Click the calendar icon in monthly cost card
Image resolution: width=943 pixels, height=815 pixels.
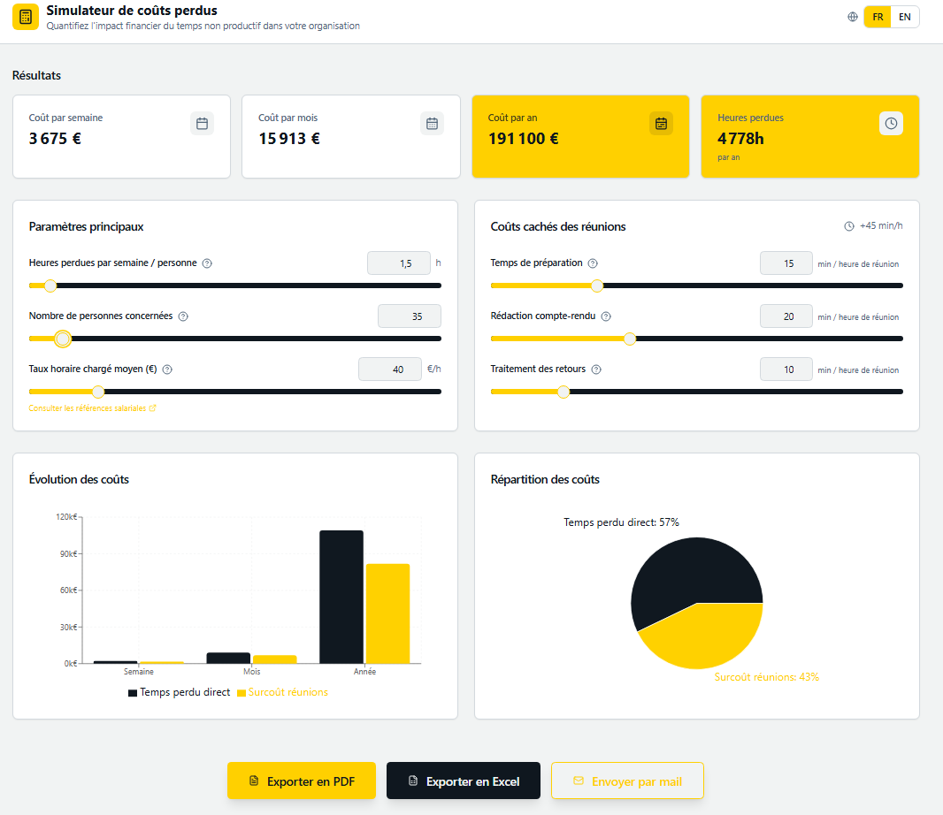432,124
